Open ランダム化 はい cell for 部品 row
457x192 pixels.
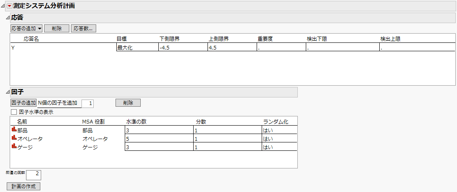(x=279, y=130)
